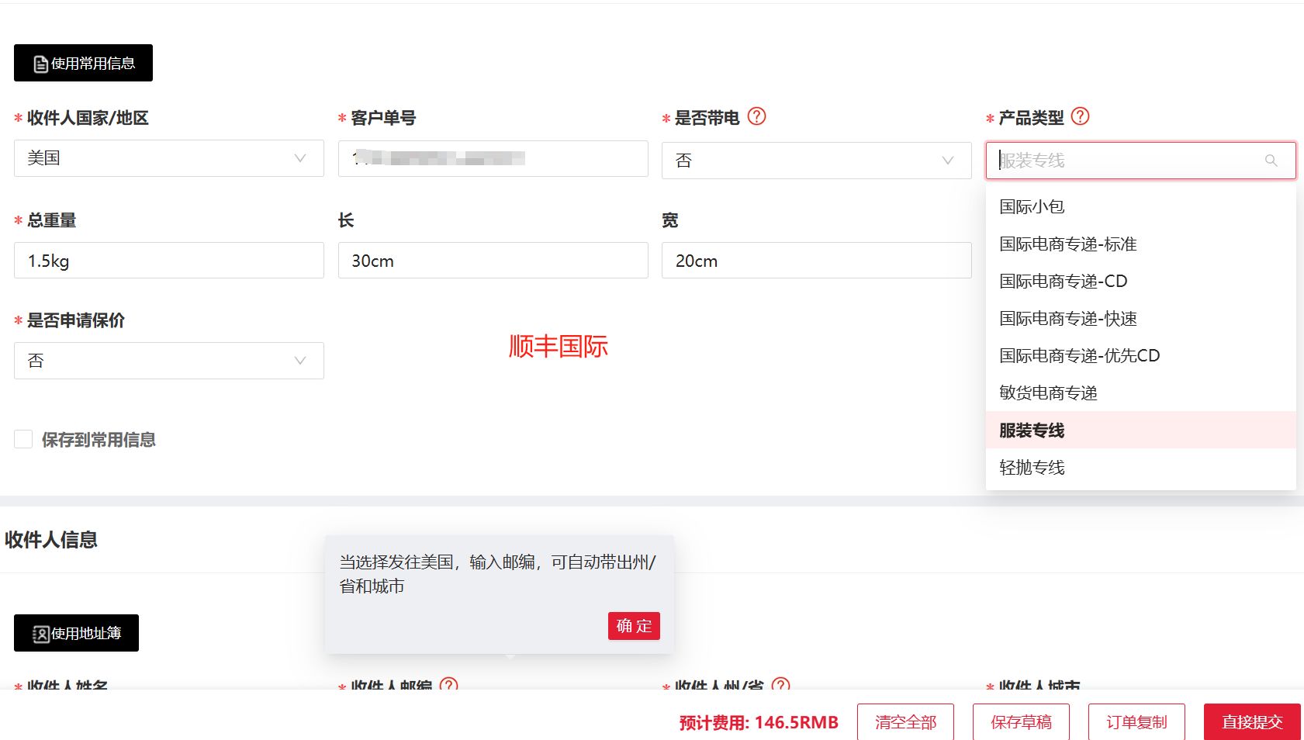Click the 客户单号 input field
This screenshot has width=1304, height=740.
pyautogui.click(x=493, y=158)
